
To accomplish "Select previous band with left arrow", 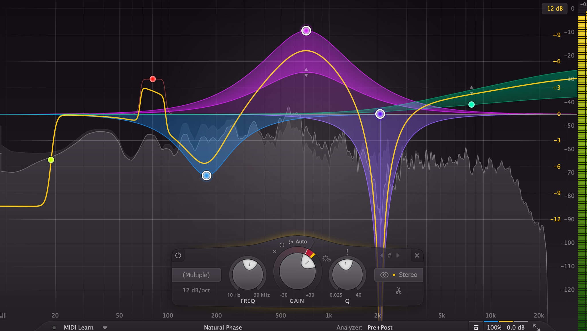I will (x=382, y=255).
